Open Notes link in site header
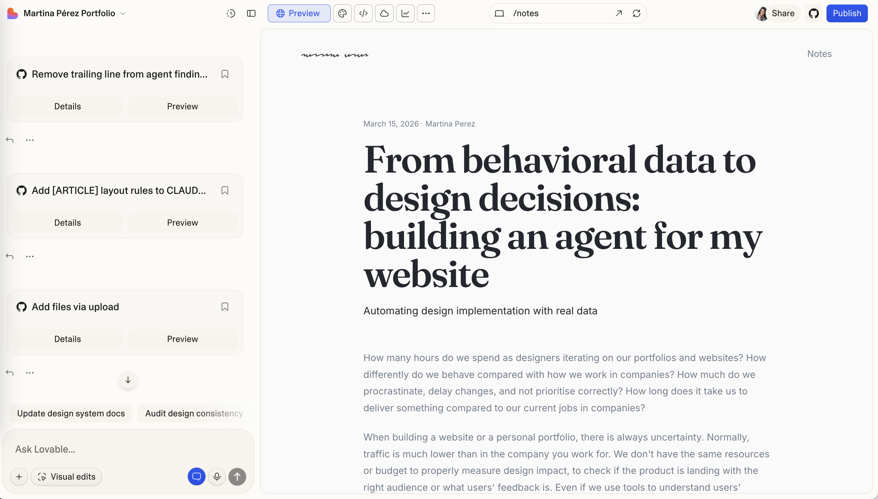The height and width of the screenshot is (499, 878). (819, 54)
